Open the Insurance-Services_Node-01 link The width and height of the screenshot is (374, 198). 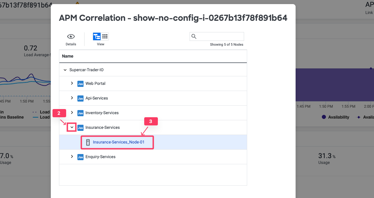118,142
